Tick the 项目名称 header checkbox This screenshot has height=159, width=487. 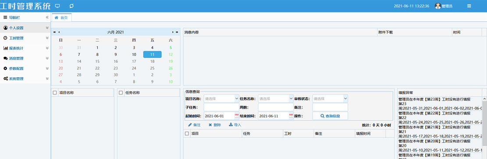click(x=55, y=92)
